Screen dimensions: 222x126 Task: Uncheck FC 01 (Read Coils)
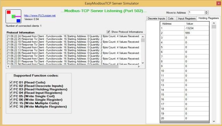pos(11,82)
